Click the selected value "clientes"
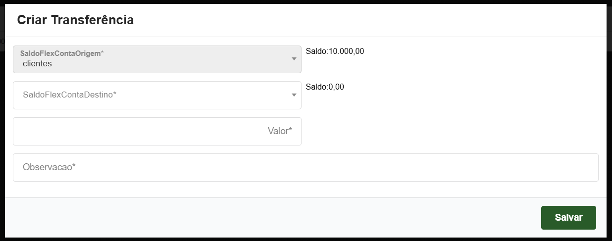 (x=37, y=63)
